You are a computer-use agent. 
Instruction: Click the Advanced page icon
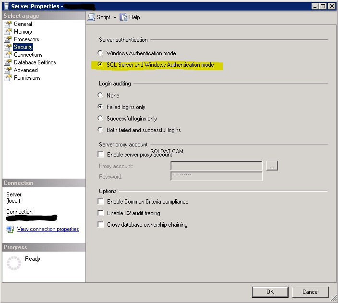[8, 70]
